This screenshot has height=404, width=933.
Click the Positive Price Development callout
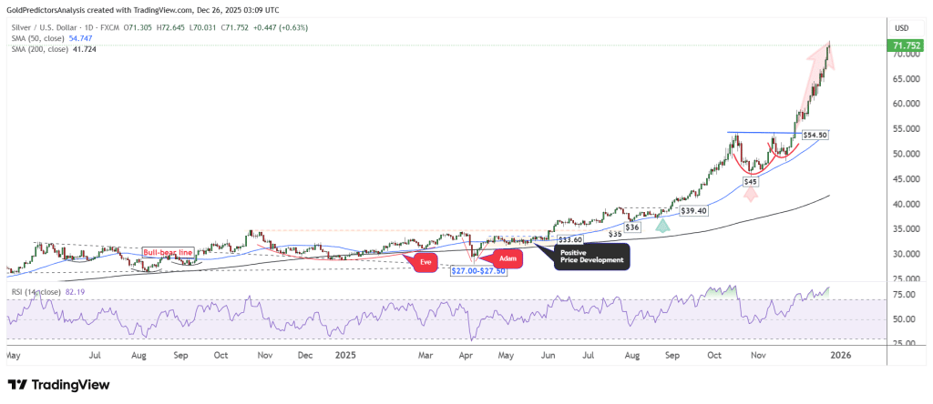[x=591, y=256]
